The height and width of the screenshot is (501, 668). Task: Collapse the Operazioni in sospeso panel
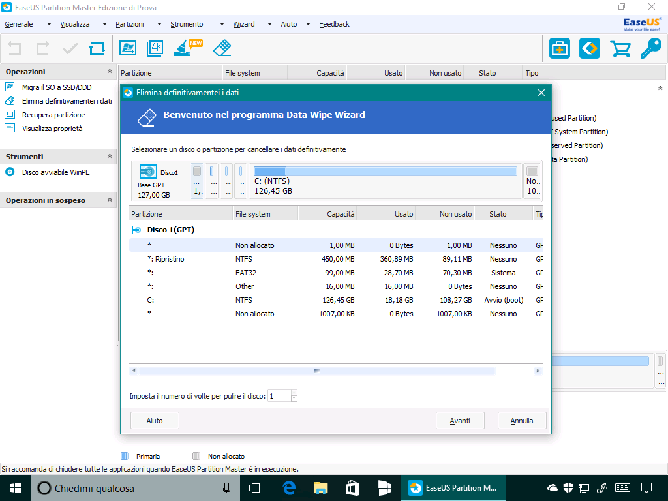(x=110, y=200)
